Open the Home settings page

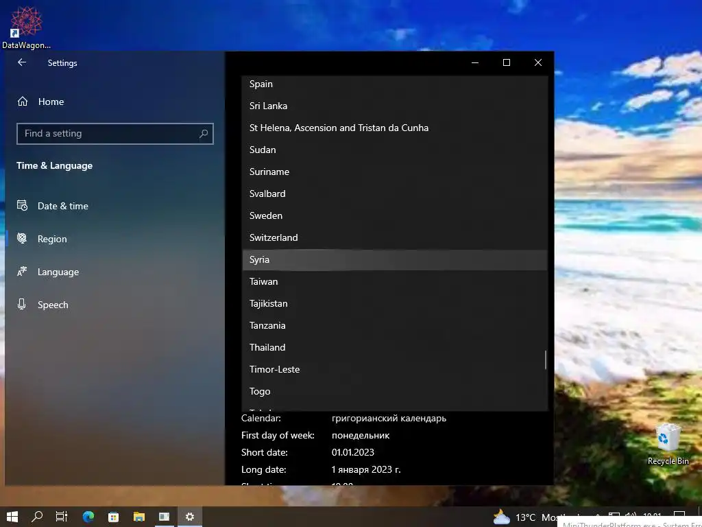[x=51, y=102]
